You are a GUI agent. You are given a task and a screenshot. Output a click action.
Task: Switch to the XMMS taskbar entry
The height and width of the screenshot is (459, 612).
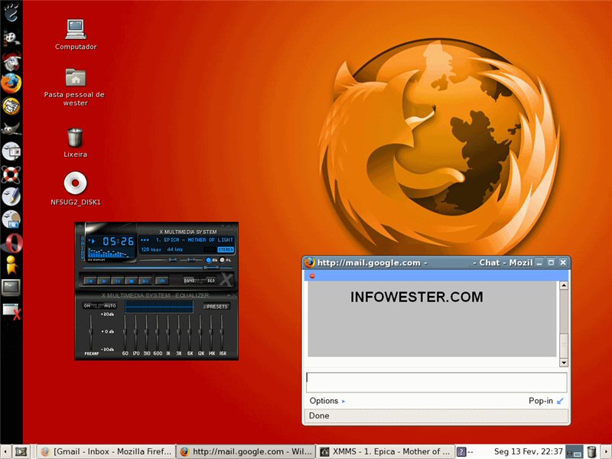point(386,451)
